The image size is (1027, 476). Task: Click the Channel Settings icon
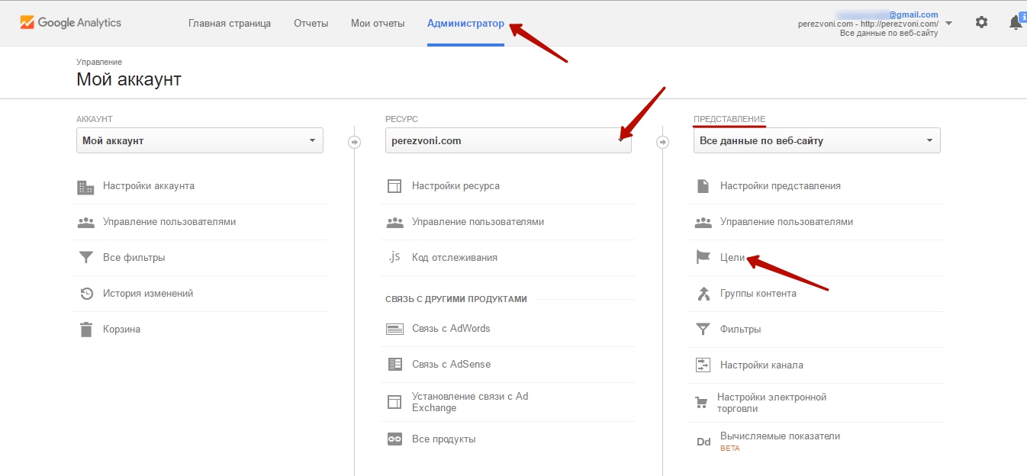tap(703, 365)
